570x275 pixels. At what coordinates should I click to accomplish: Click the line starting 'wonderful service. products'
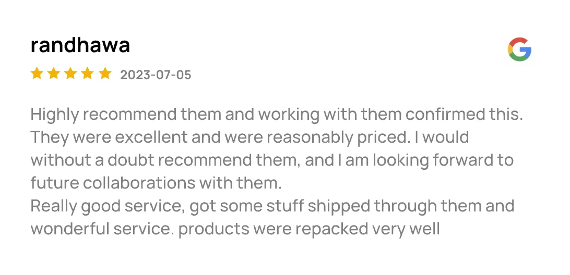pos(235,229)
